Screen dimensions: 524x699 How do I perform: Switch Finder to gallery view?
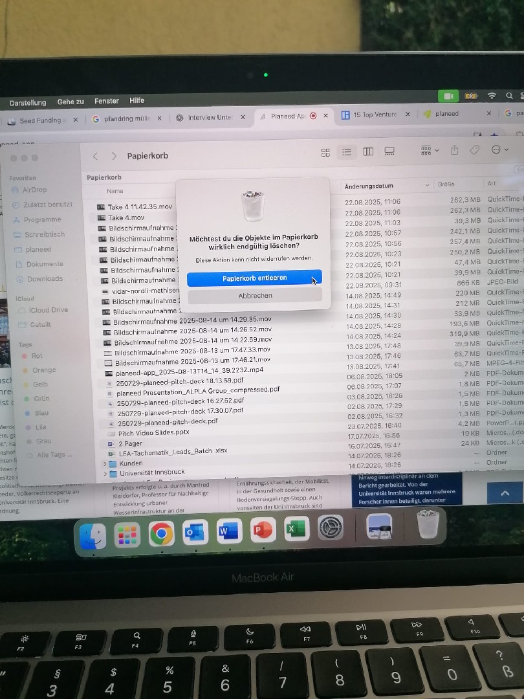coord(389,151)
